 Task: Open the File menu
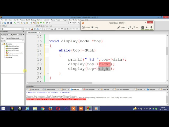[2, 20]
